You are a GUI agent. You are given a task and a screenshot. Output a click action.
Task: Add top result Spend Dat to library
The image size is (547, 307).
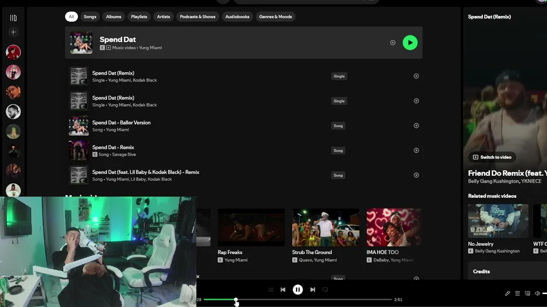[x=393, y=43]
